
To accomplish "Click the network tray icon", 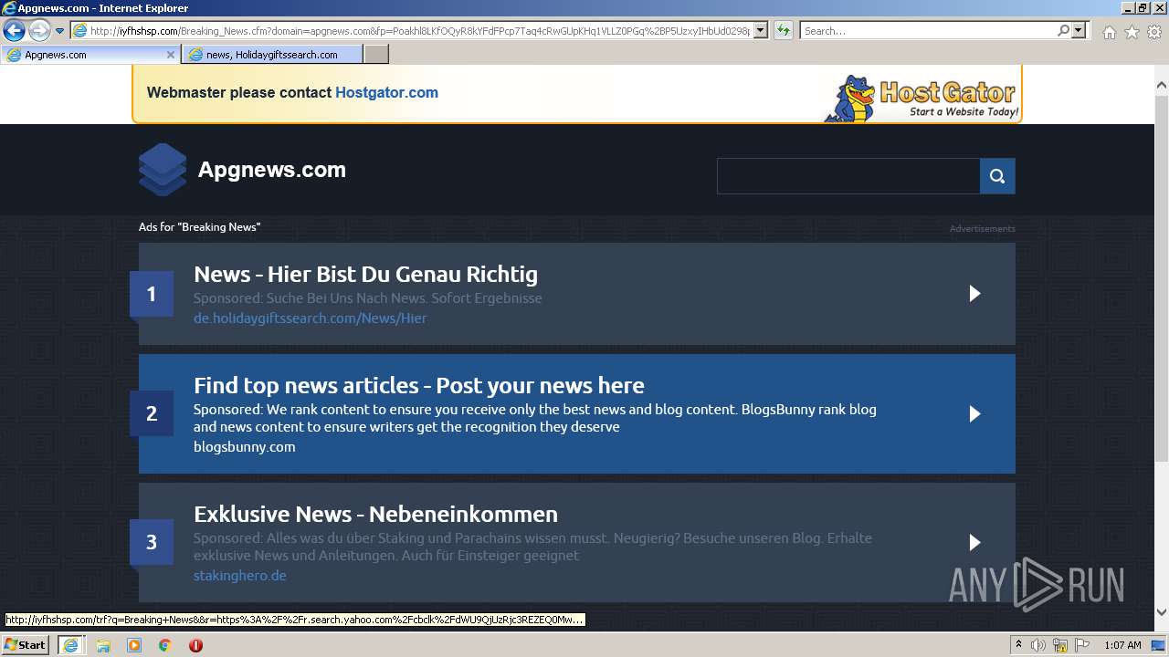I will [x=1060, y=645].
